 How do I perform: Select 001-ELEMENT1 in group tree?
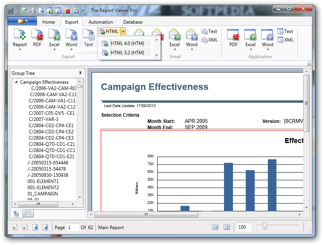tap(43, 181)
